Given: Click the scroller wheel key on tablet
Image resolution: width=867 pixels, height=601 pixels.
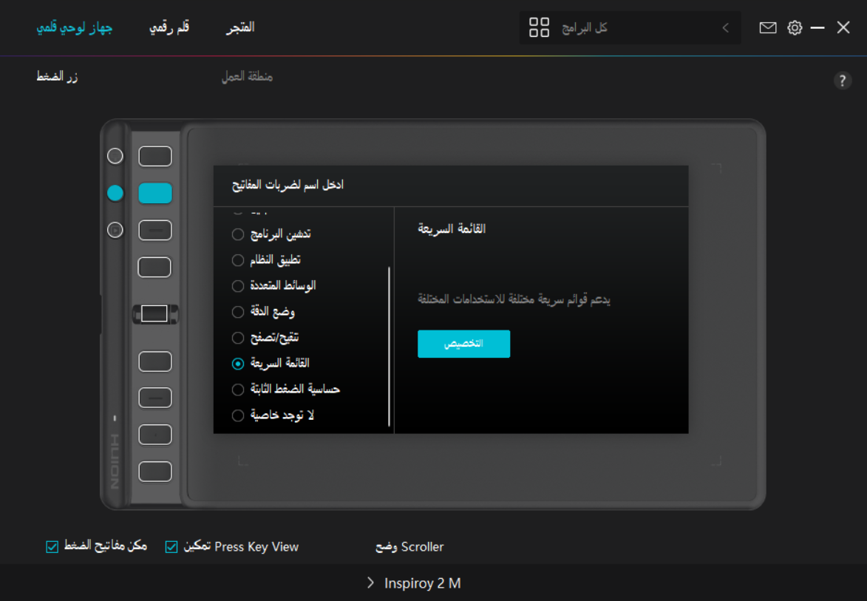Looking at the screenshot, I should coord(154,313).
